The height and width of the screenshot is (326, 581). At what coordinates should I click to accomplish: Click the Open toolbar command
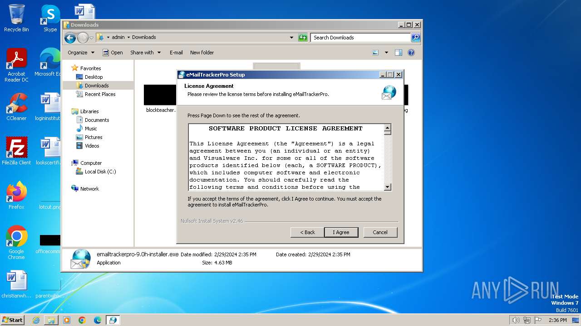(x=113, y=53)
